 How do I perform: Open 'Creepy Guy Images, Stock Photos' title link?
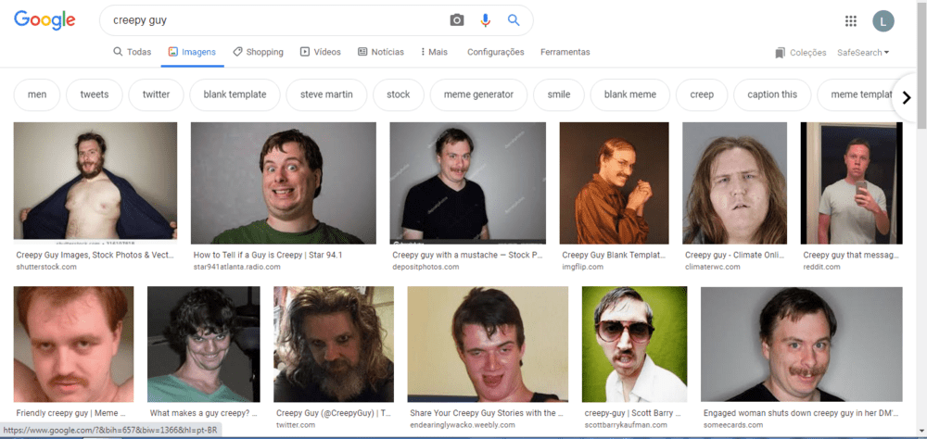(95, 256)
